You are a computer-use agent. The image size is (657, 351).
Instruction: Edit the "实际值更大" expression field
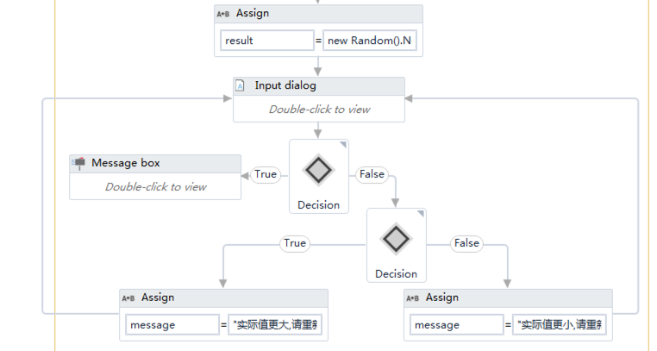(x=275, y=325)
